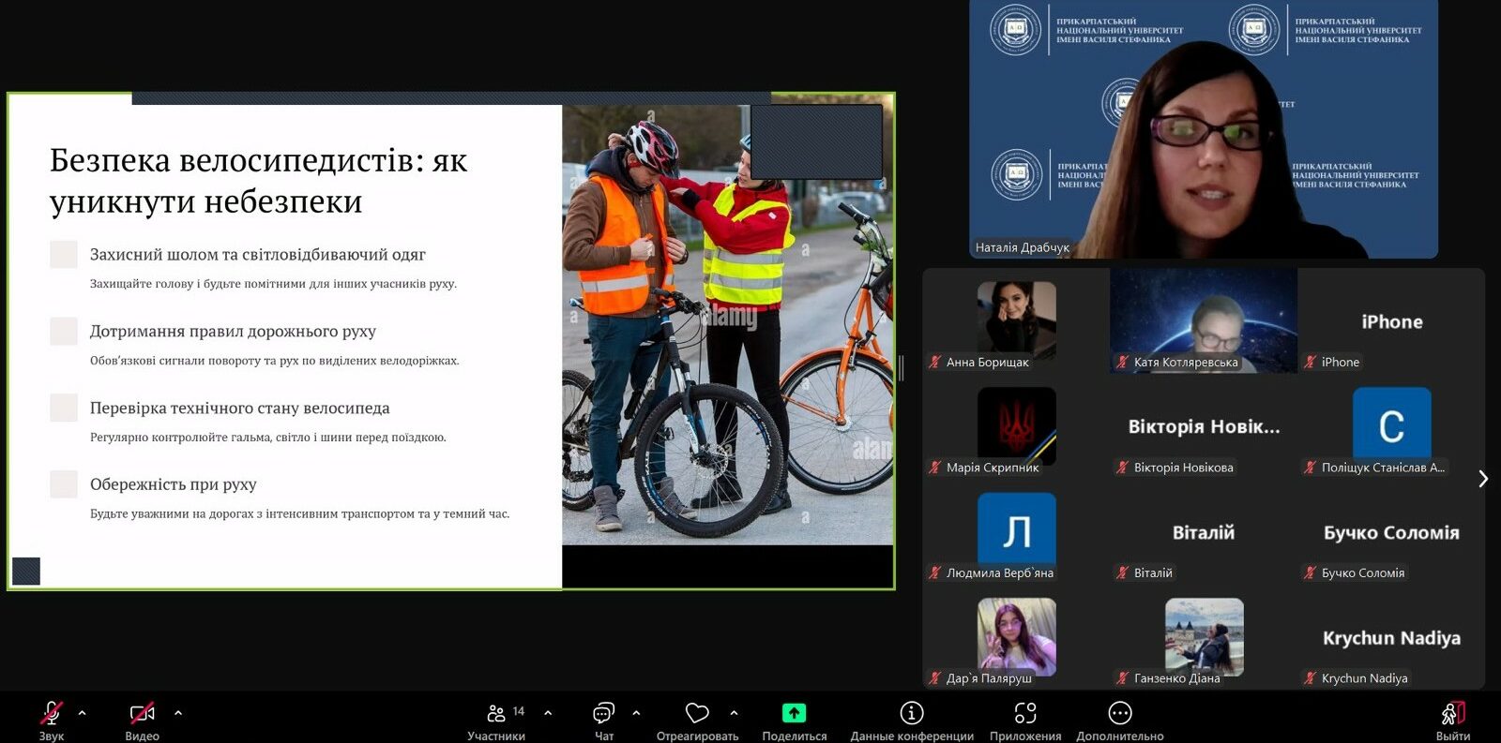
Task: Expand the participants options arrow
Action: [548, 713]
